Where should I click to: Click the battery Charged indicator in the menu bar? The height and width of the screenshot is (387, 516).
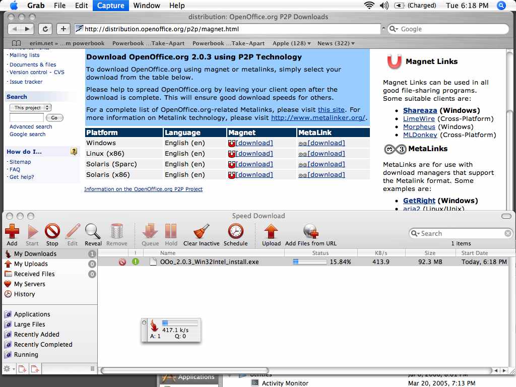coord(415,5)
